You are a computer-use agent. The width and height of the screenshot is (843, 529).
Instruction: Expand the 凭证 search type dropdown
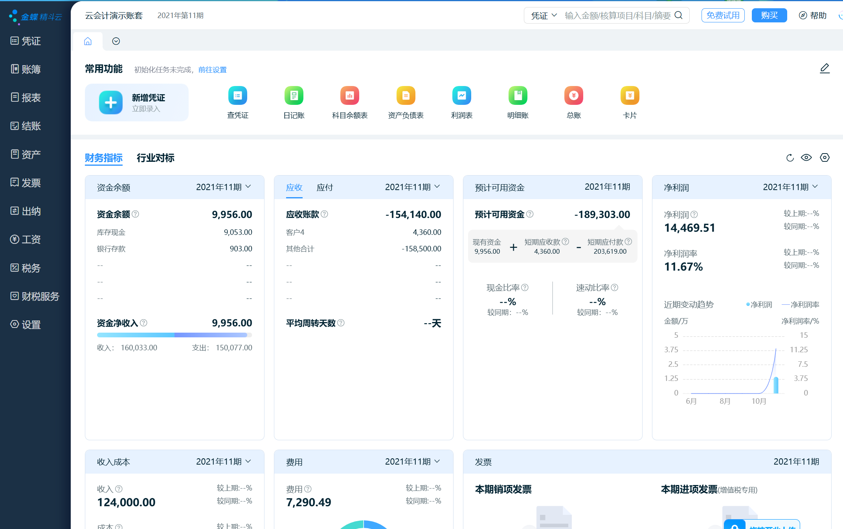544,16
